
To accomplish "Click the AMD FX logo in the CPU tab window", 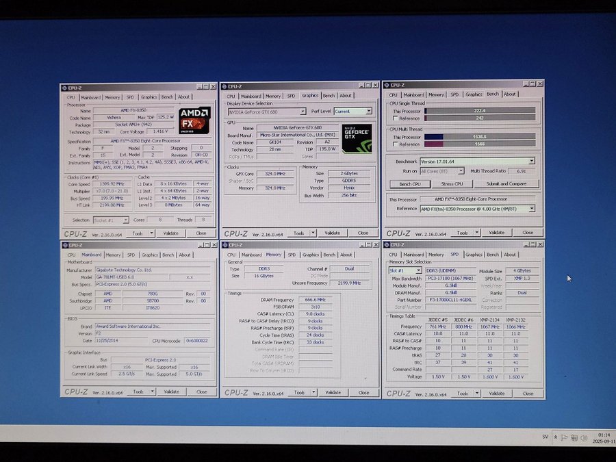I will pyautogui.click(x=194, y=120).
